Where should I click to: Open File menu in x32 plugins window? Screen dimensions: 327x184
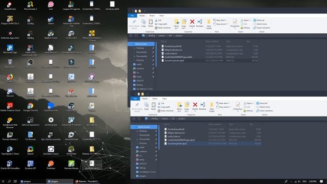[x=135, y=99]
